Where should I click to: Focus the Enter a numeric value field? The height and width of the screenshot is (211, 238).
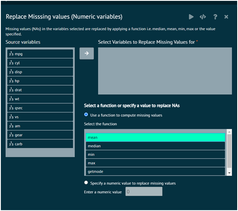coord(144,192)
